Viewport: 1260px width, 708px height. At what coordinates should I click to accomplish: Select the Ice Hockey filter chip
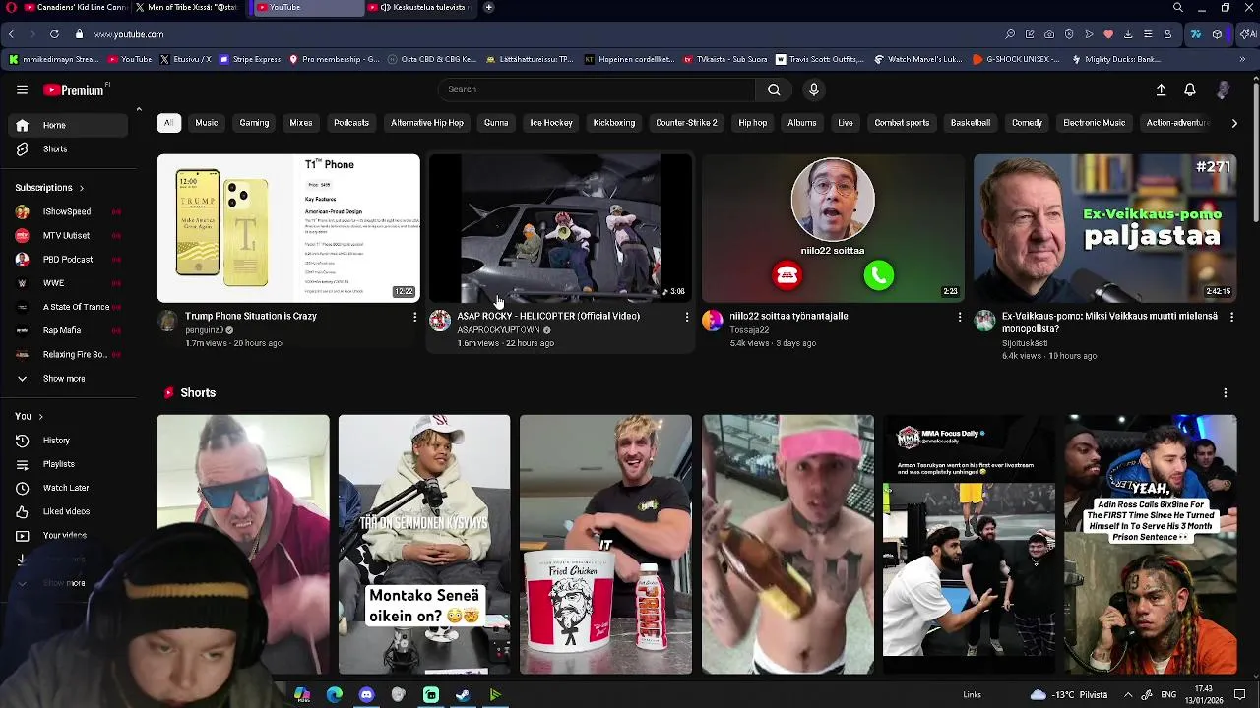pos(551,123)
